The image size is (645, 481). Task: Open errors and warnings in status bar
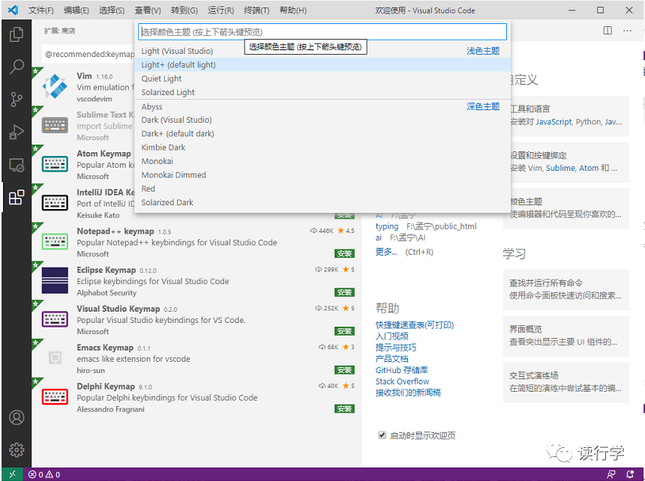44,474
